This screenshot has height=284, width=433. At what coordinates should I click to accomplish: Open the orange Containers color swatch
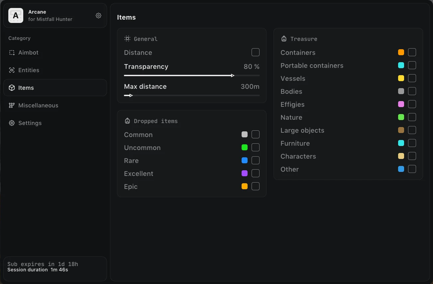[x=401, y=52]
